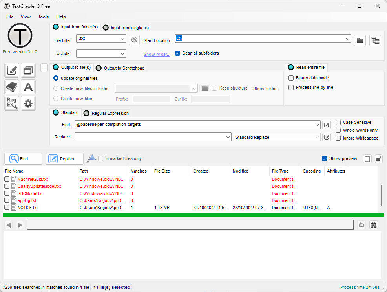387x292 pixels.
Task: Open File Filter dropdown
Action: [x=122, y=39]
